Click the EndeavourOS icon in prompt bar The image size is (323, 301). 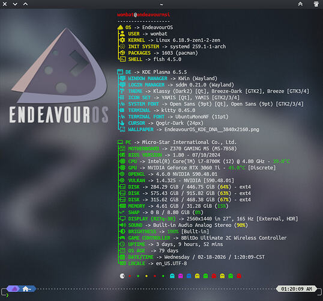click(14, 288)
